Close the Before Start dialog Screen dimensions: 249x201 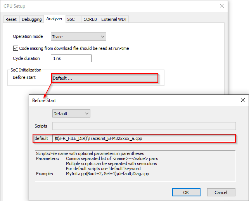[x=242, y=100]
